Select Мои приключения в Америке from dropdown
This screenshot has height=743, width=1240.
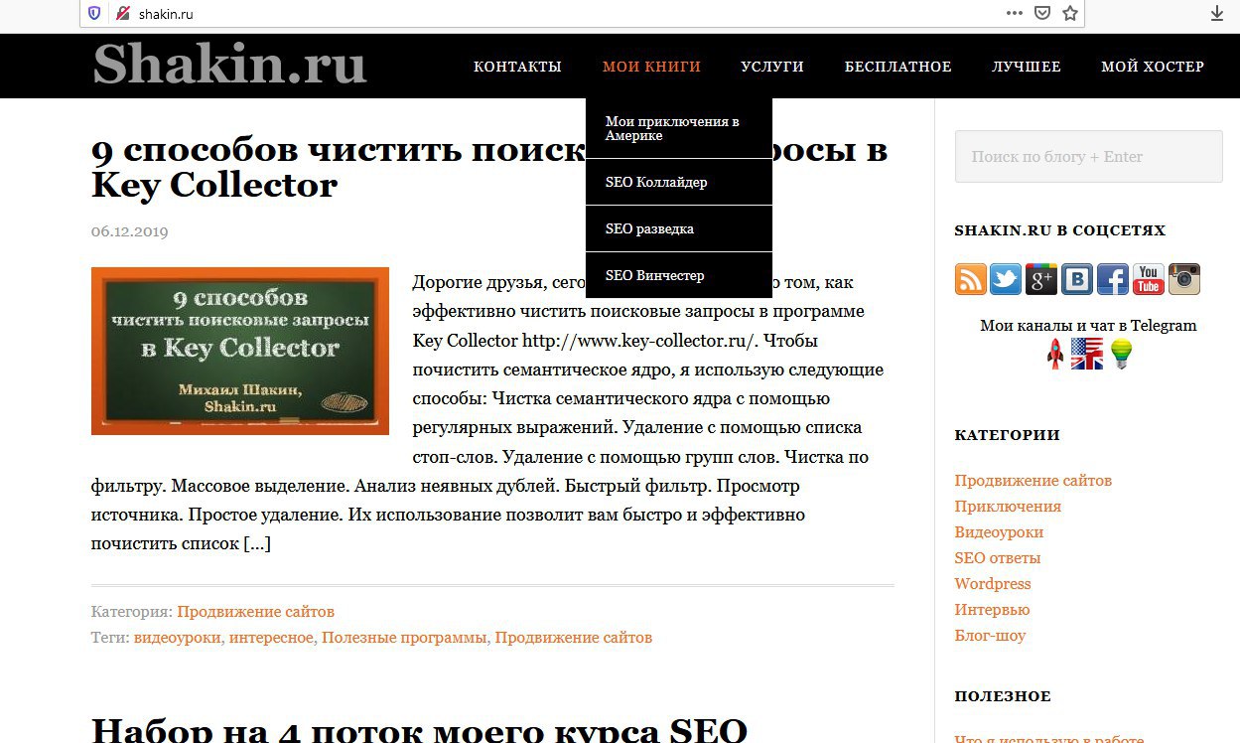click(679, 128)
